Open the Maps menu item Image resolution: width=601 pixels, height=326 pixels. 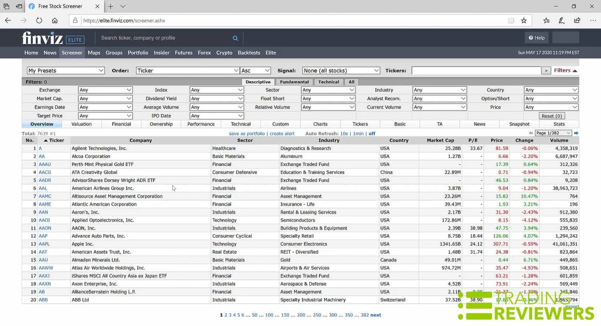coord(94,52)
